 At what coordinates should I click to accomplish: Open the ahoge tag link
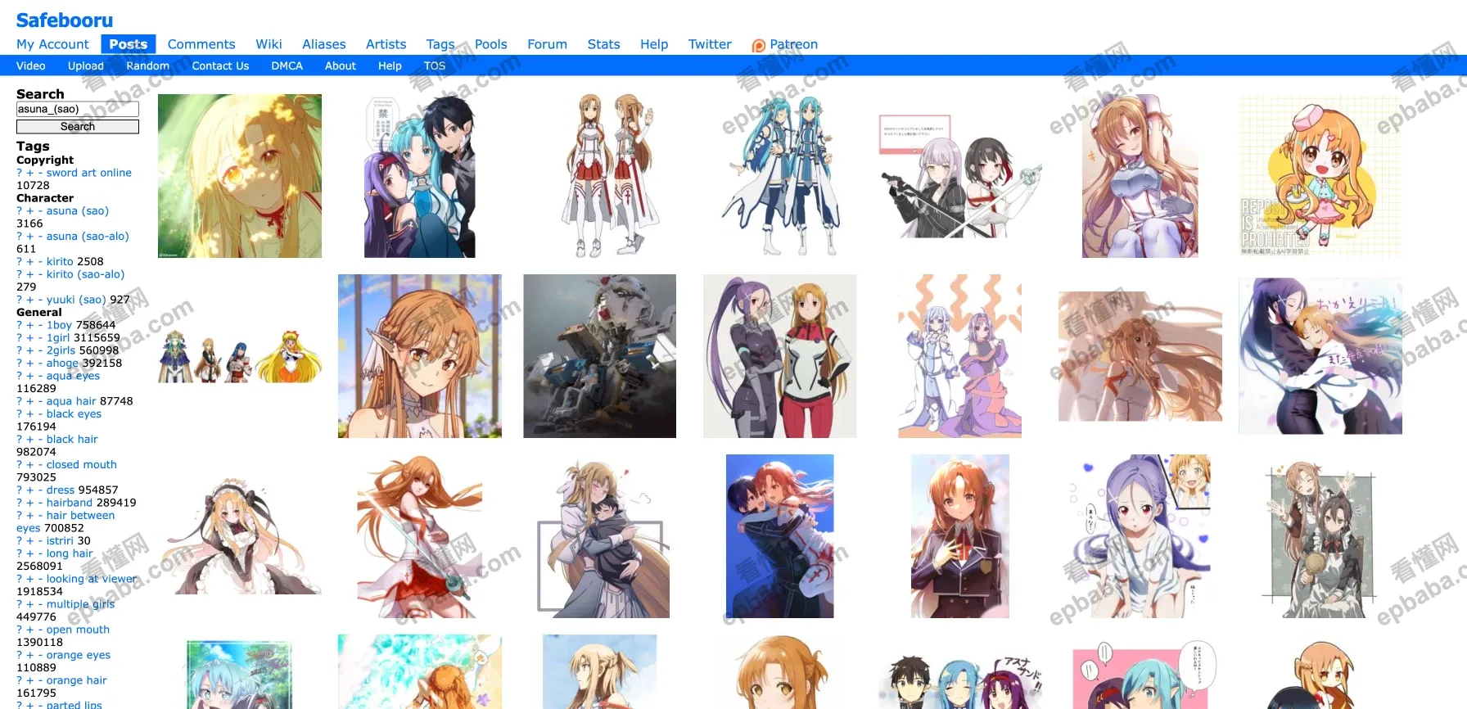click(62, 363)
